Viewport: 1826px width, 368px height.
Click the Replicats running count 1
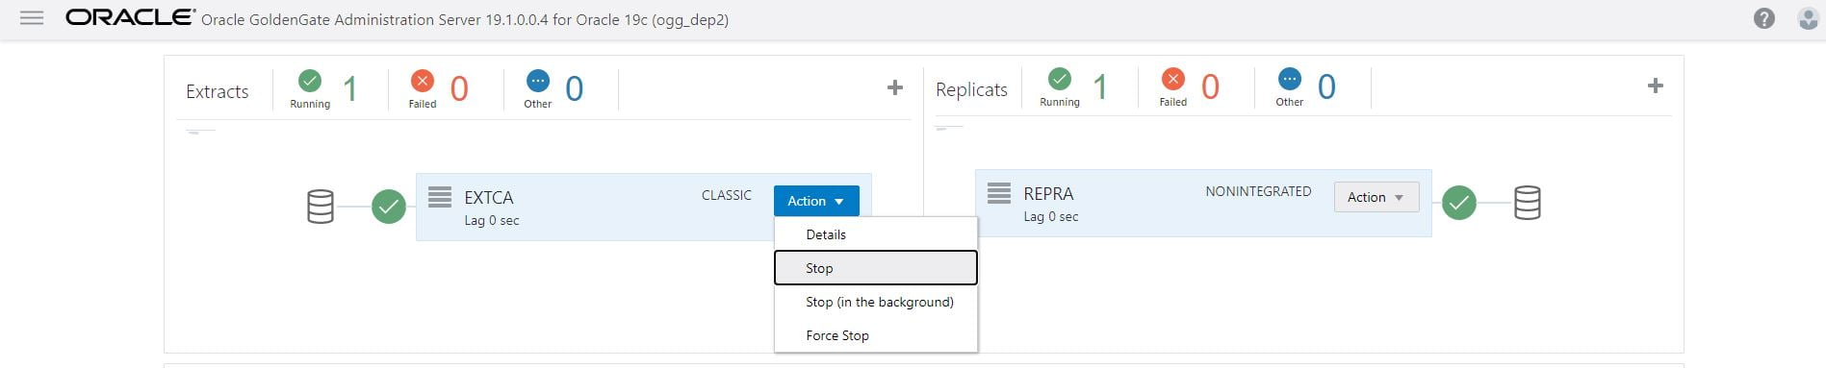point(1100,86)
